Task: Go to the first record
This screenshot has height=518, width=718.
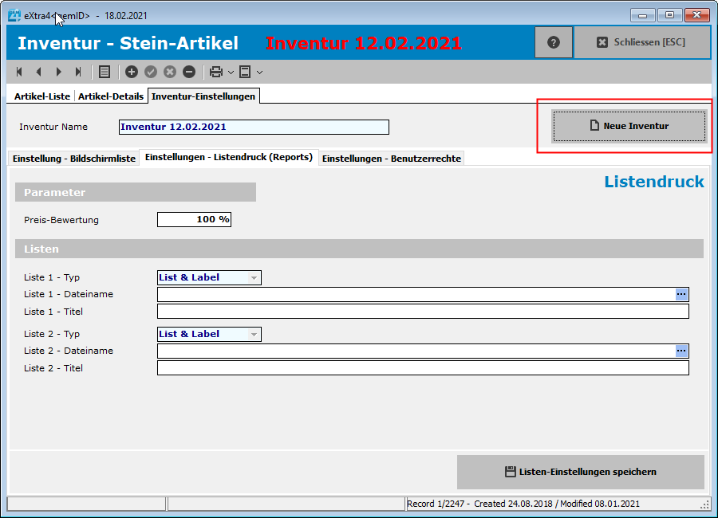Action: (x=19, y=72)
